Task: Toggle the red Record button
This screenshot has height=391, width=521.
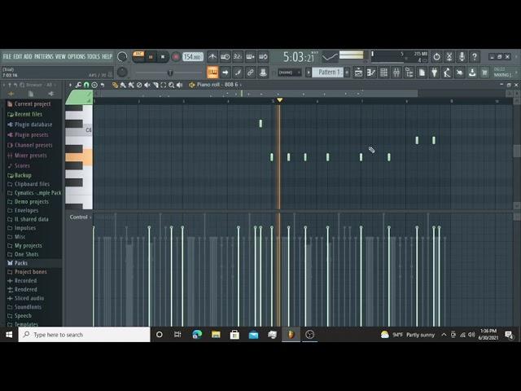Action: [176, 57]
